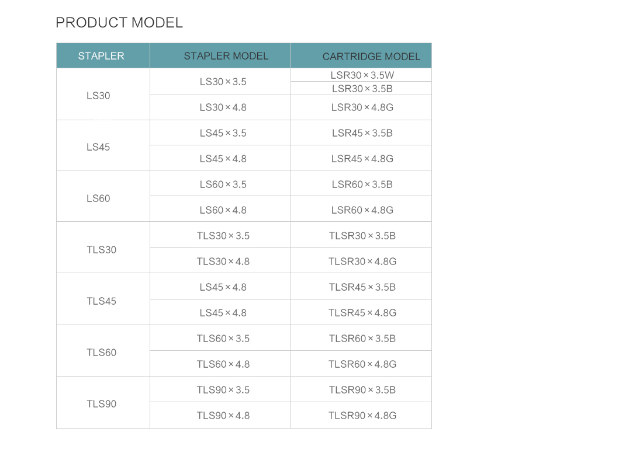Click the TLS90 stapler cell

click(x=103, y=403)
